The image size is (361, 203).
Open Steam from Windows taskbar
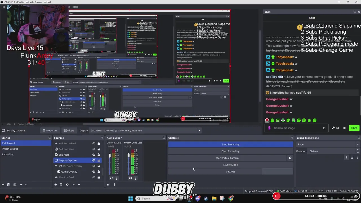pyautogui.click(x=206, y=198)
